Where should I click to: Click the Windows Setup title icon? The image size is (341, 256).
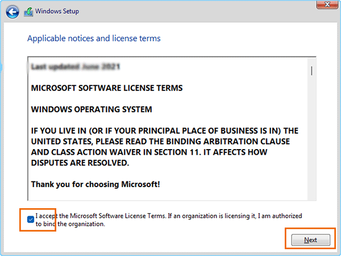(x=28, y=12)
